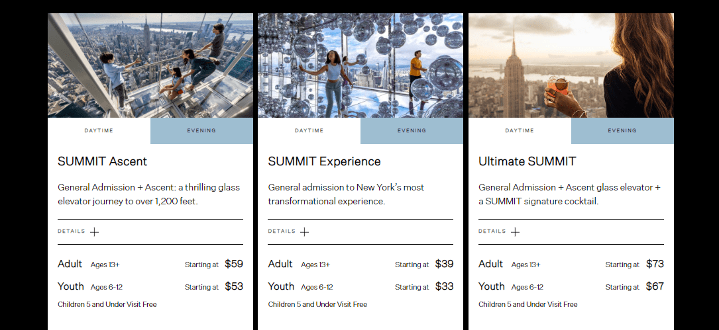719x330 pixels.
Task: Expand DETAILS label on SUMMIT Experience card
Action: (x=282, y=231)
